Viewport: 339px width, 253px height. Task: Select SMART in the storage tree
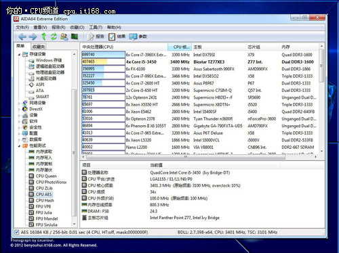pos(42,97)
